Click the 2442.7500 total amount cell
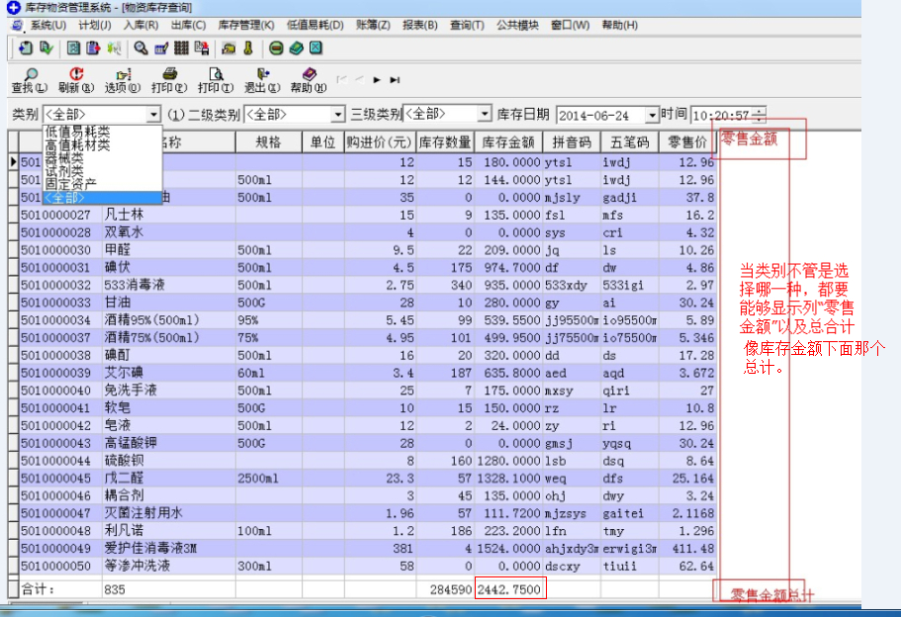The height and width of the screenshot is (617, 901). tap(509, 589)
